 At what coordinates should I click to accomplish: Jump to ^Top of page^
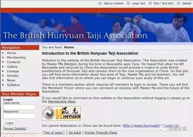53,133
